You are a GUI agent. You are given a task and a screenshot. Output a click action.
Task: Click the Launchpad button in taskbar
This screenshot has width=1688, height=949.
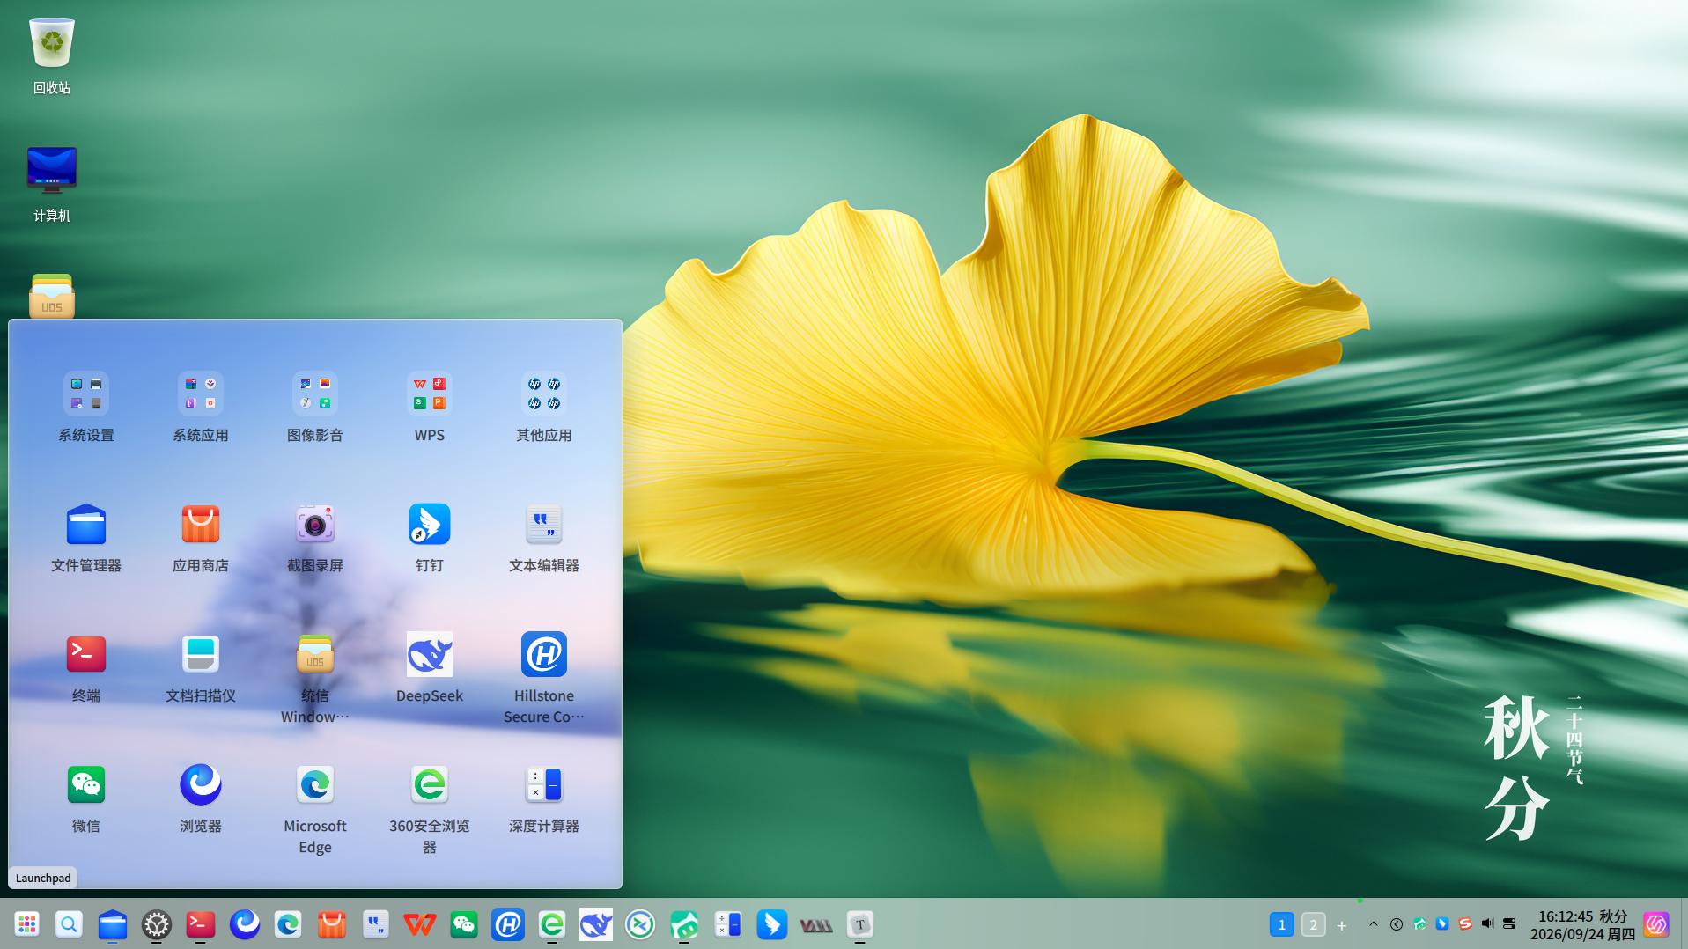27,924
